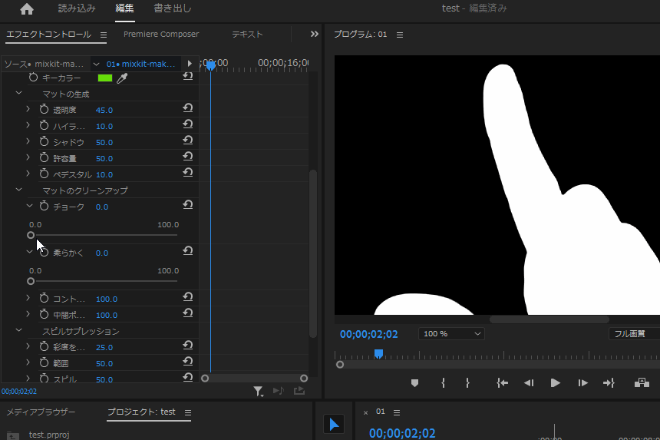Go to In point
The height and width of the screenshot is (440, 660).
click(x=502, y=382)
